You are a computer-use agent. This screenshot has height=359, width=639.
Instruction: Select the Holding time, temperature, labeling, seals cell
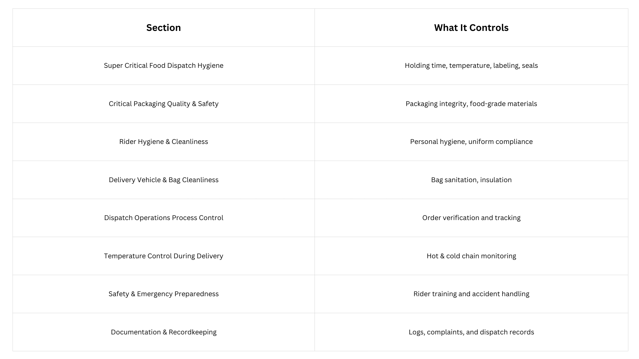point(471,65)
